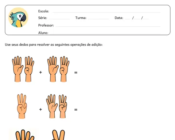Click the plus sign in second equation

pos(40,109)
